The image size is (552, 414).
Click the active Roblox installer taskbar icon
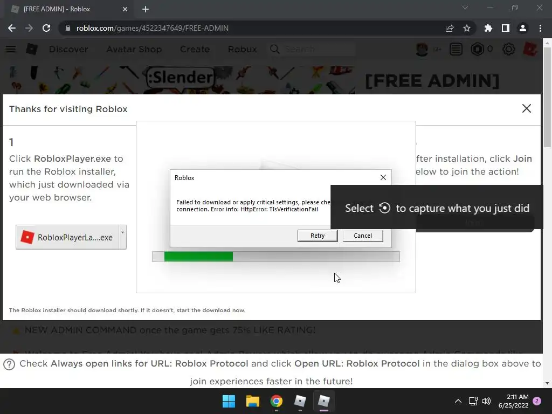coord(323,401)
